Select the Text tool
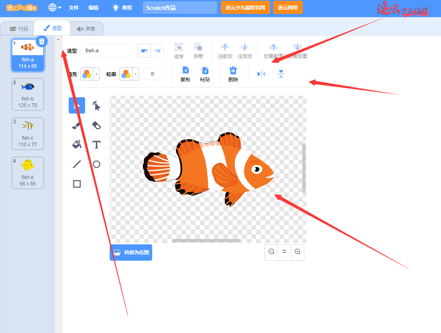441x333 pixels. tap(96, 145)
